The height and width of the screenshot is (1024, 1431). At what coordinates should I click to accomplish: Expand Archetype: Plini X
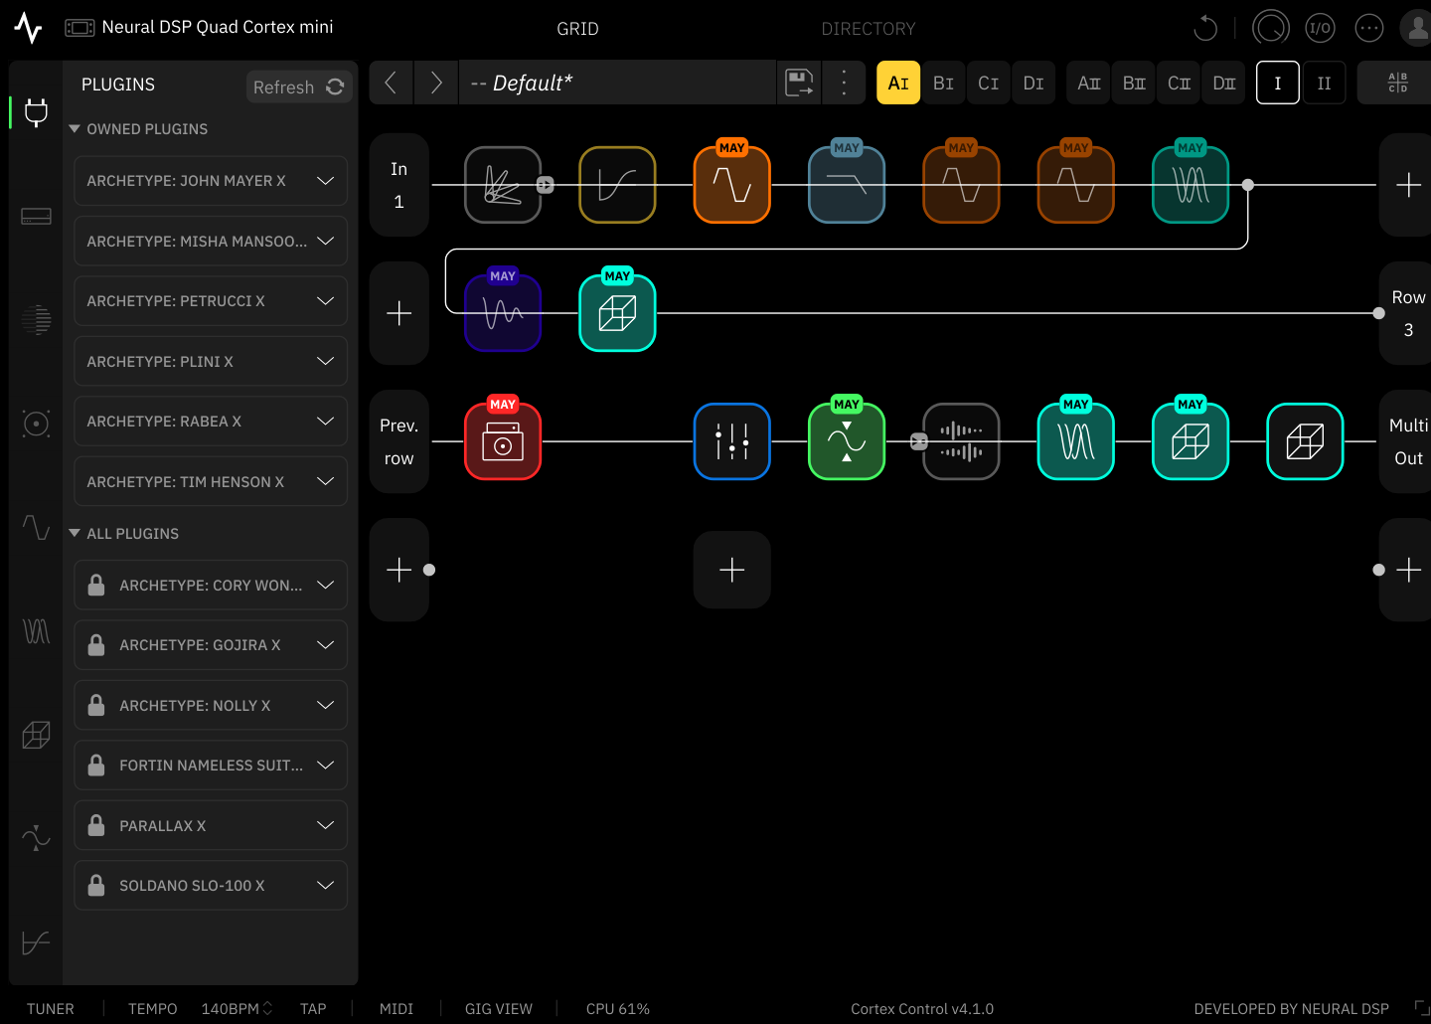211,362
